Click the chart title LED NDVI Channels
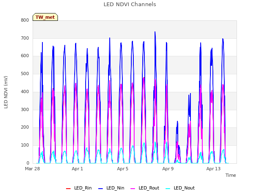Viewport: 261px width, 196px height. [x=130, y=4]
